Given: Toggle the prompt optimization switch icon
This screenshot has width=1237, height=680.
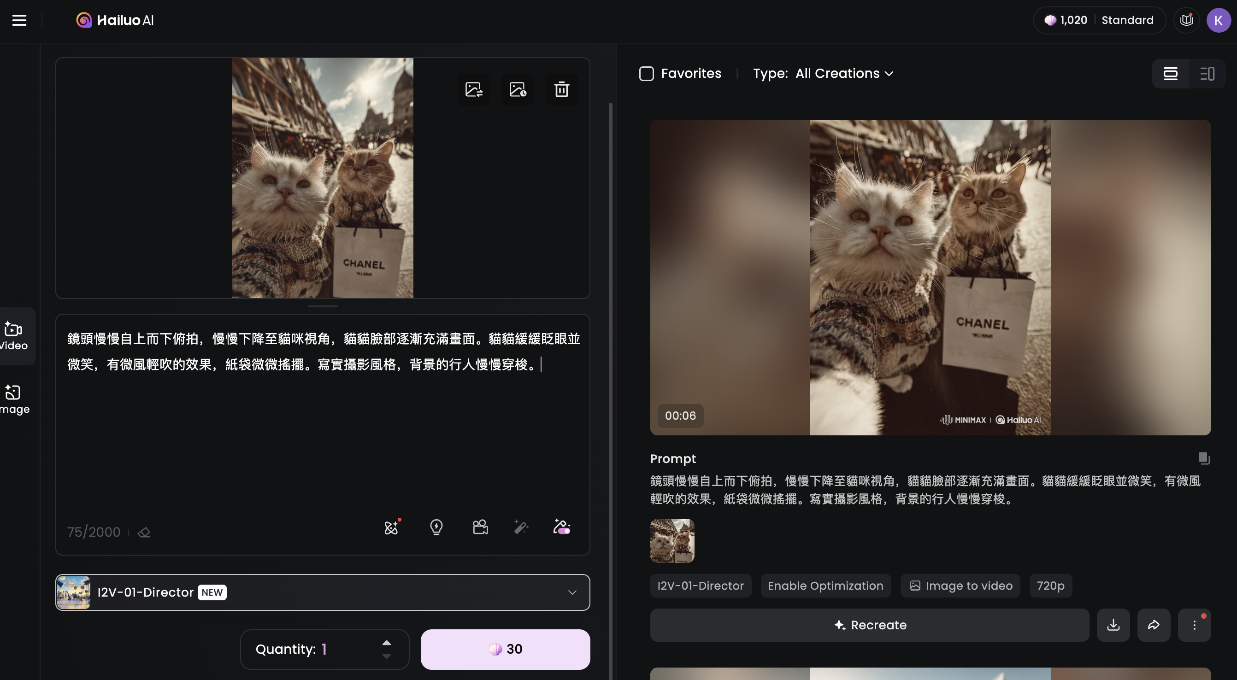Looking at the screenshot, I should (x=561, y=528).
